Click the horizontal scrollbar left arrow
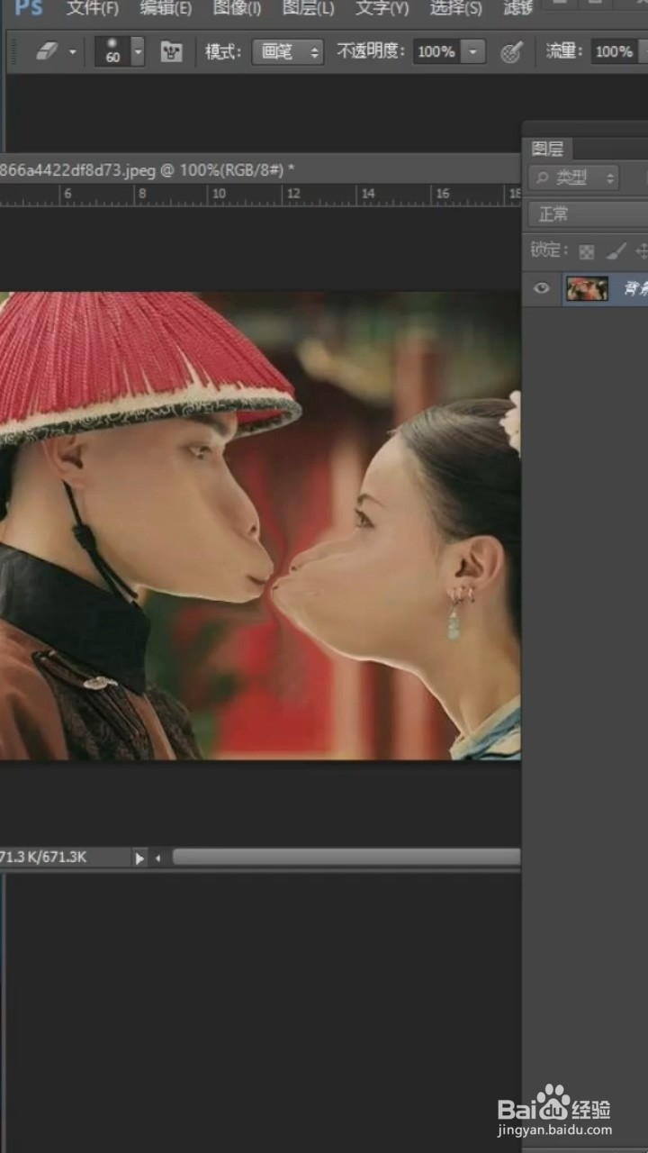Screen dimensions: 648x1153 pos(157,858)
